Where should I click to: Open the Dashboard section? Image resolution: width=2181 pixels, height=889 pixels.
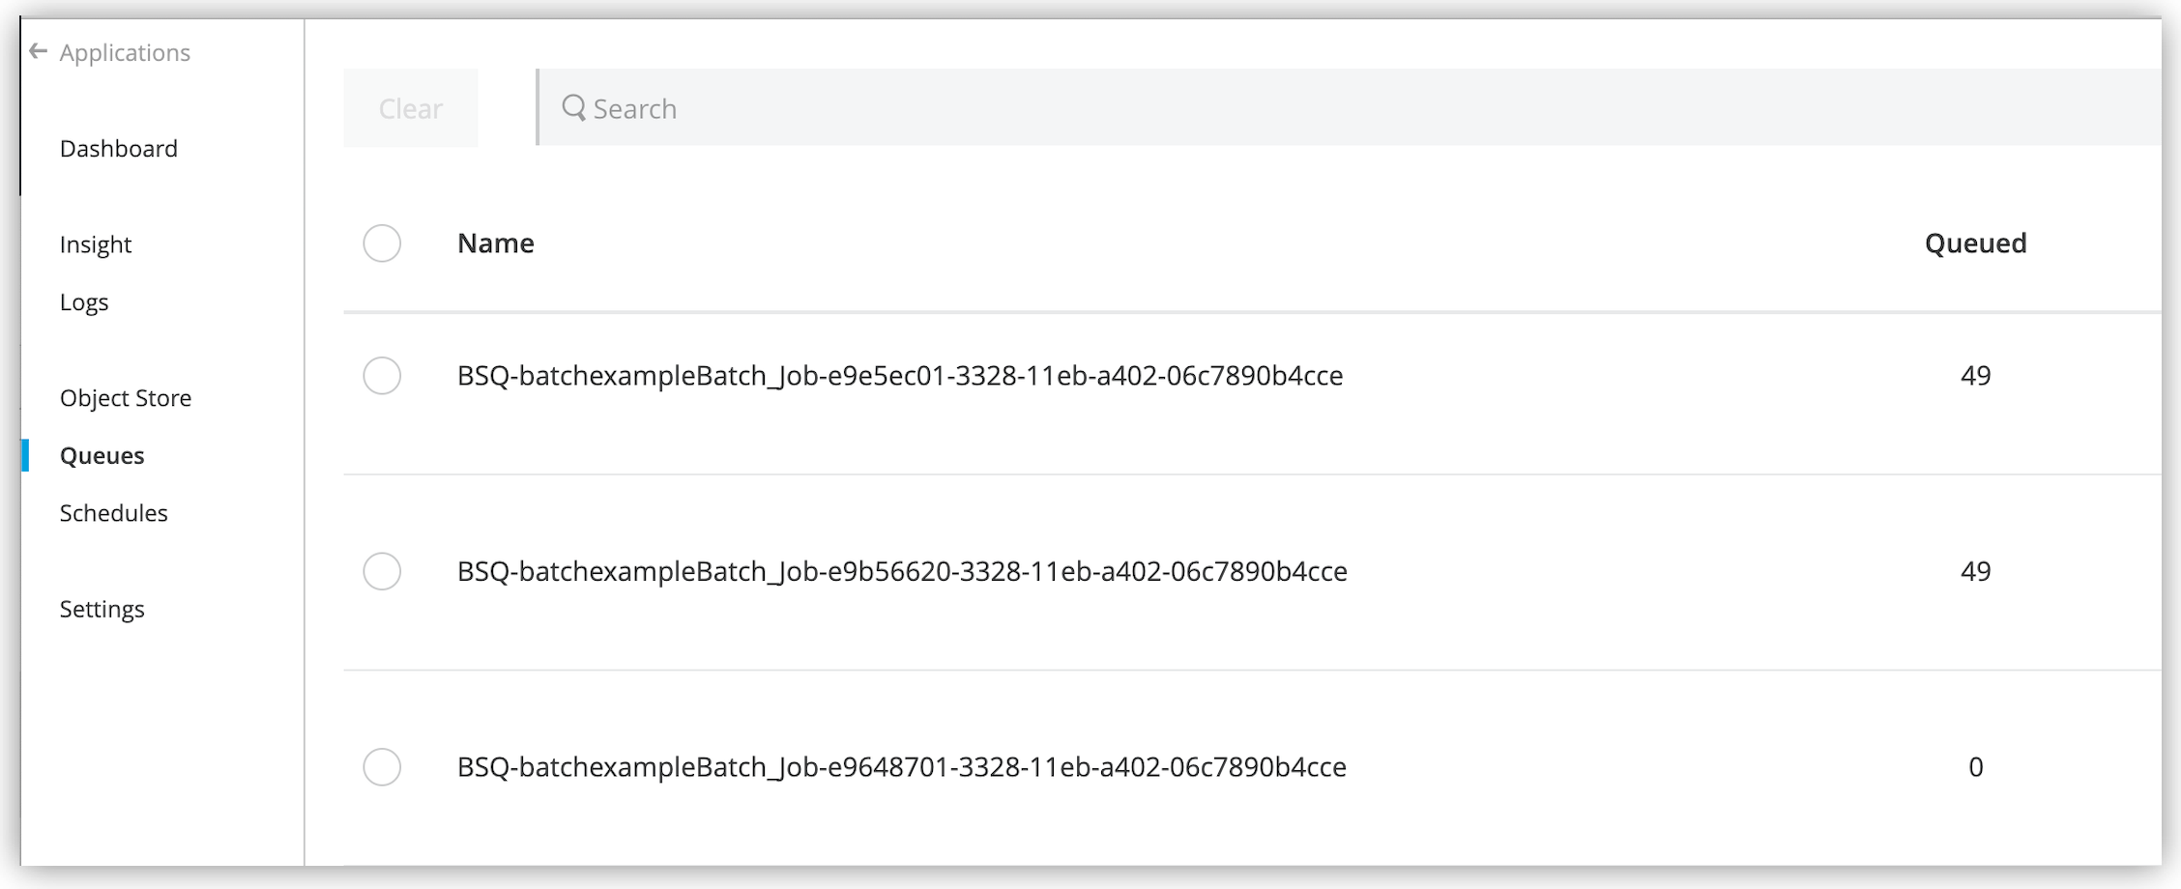[x=118, y=148]
